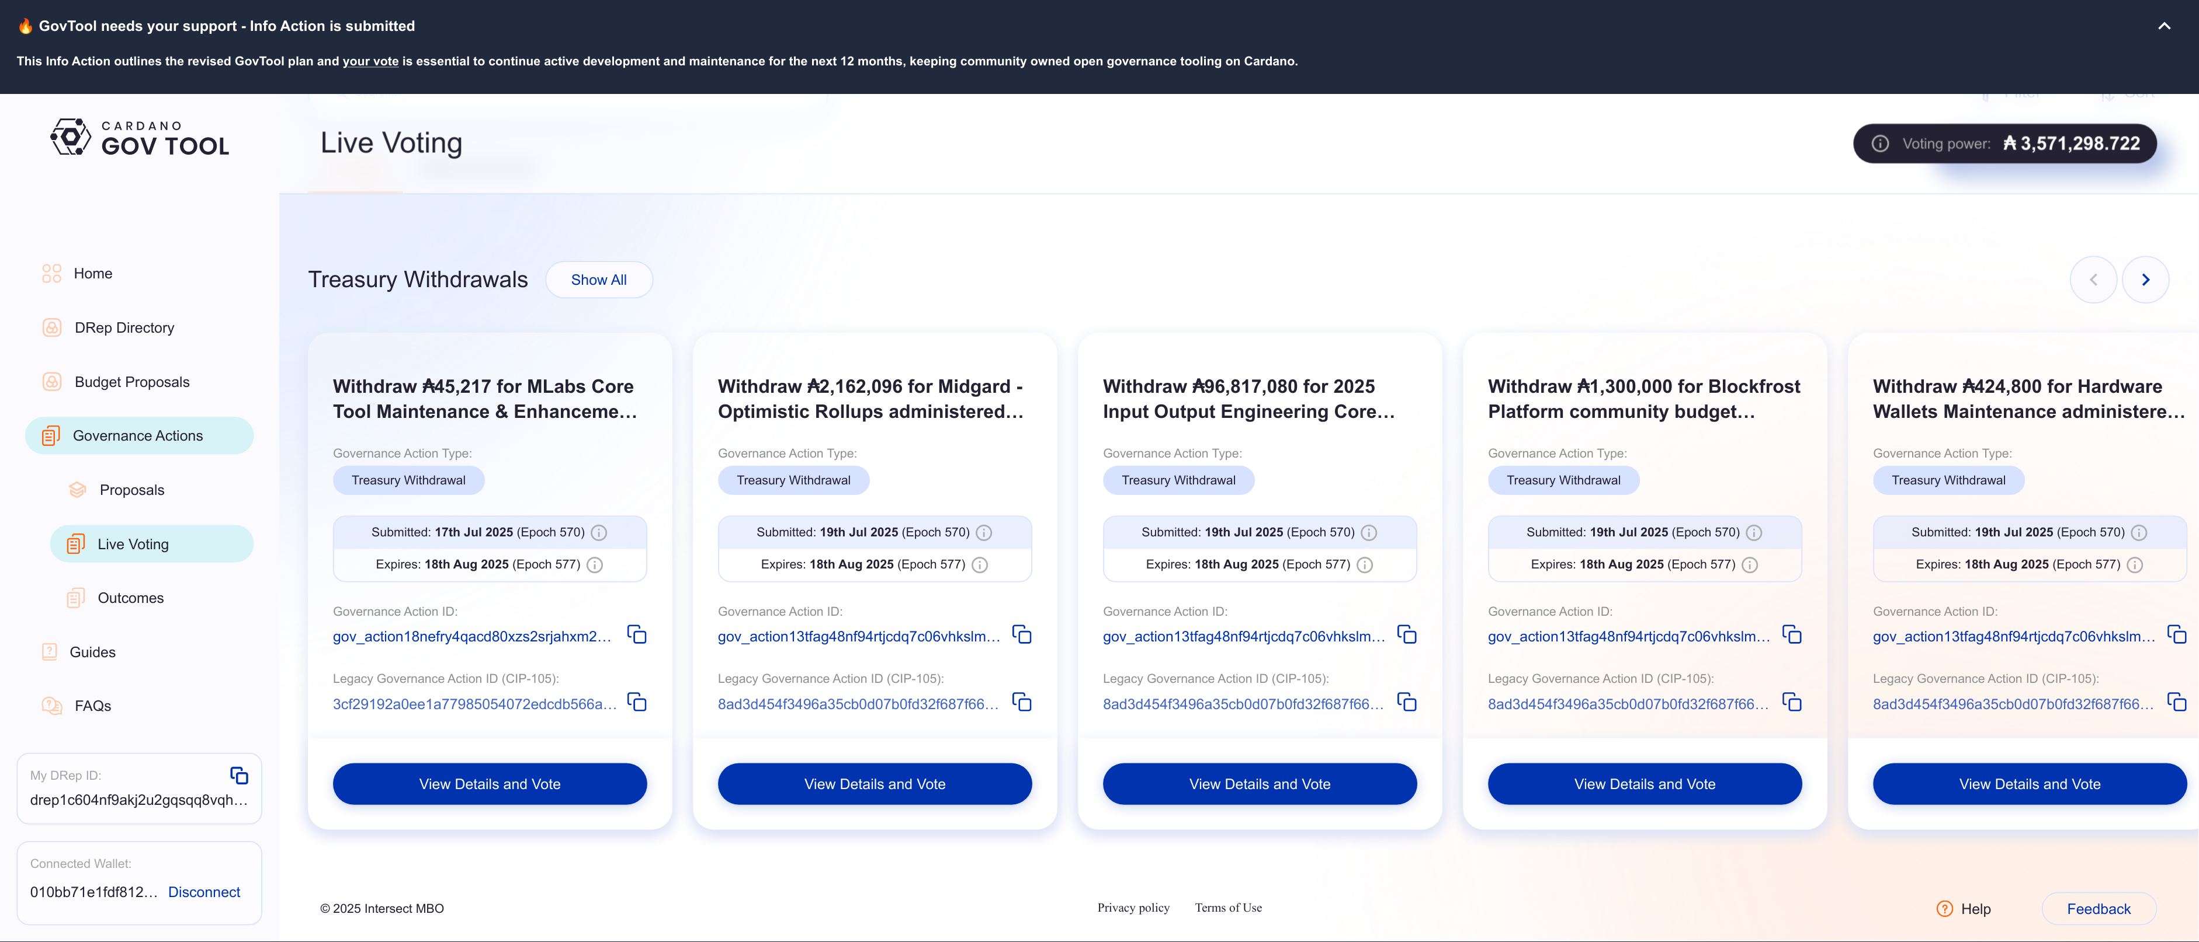View Details and Vote on Midgard withdrawal
Image resolution: width=2199 pixels, height=942 pixels.
(x=874, y=783)
